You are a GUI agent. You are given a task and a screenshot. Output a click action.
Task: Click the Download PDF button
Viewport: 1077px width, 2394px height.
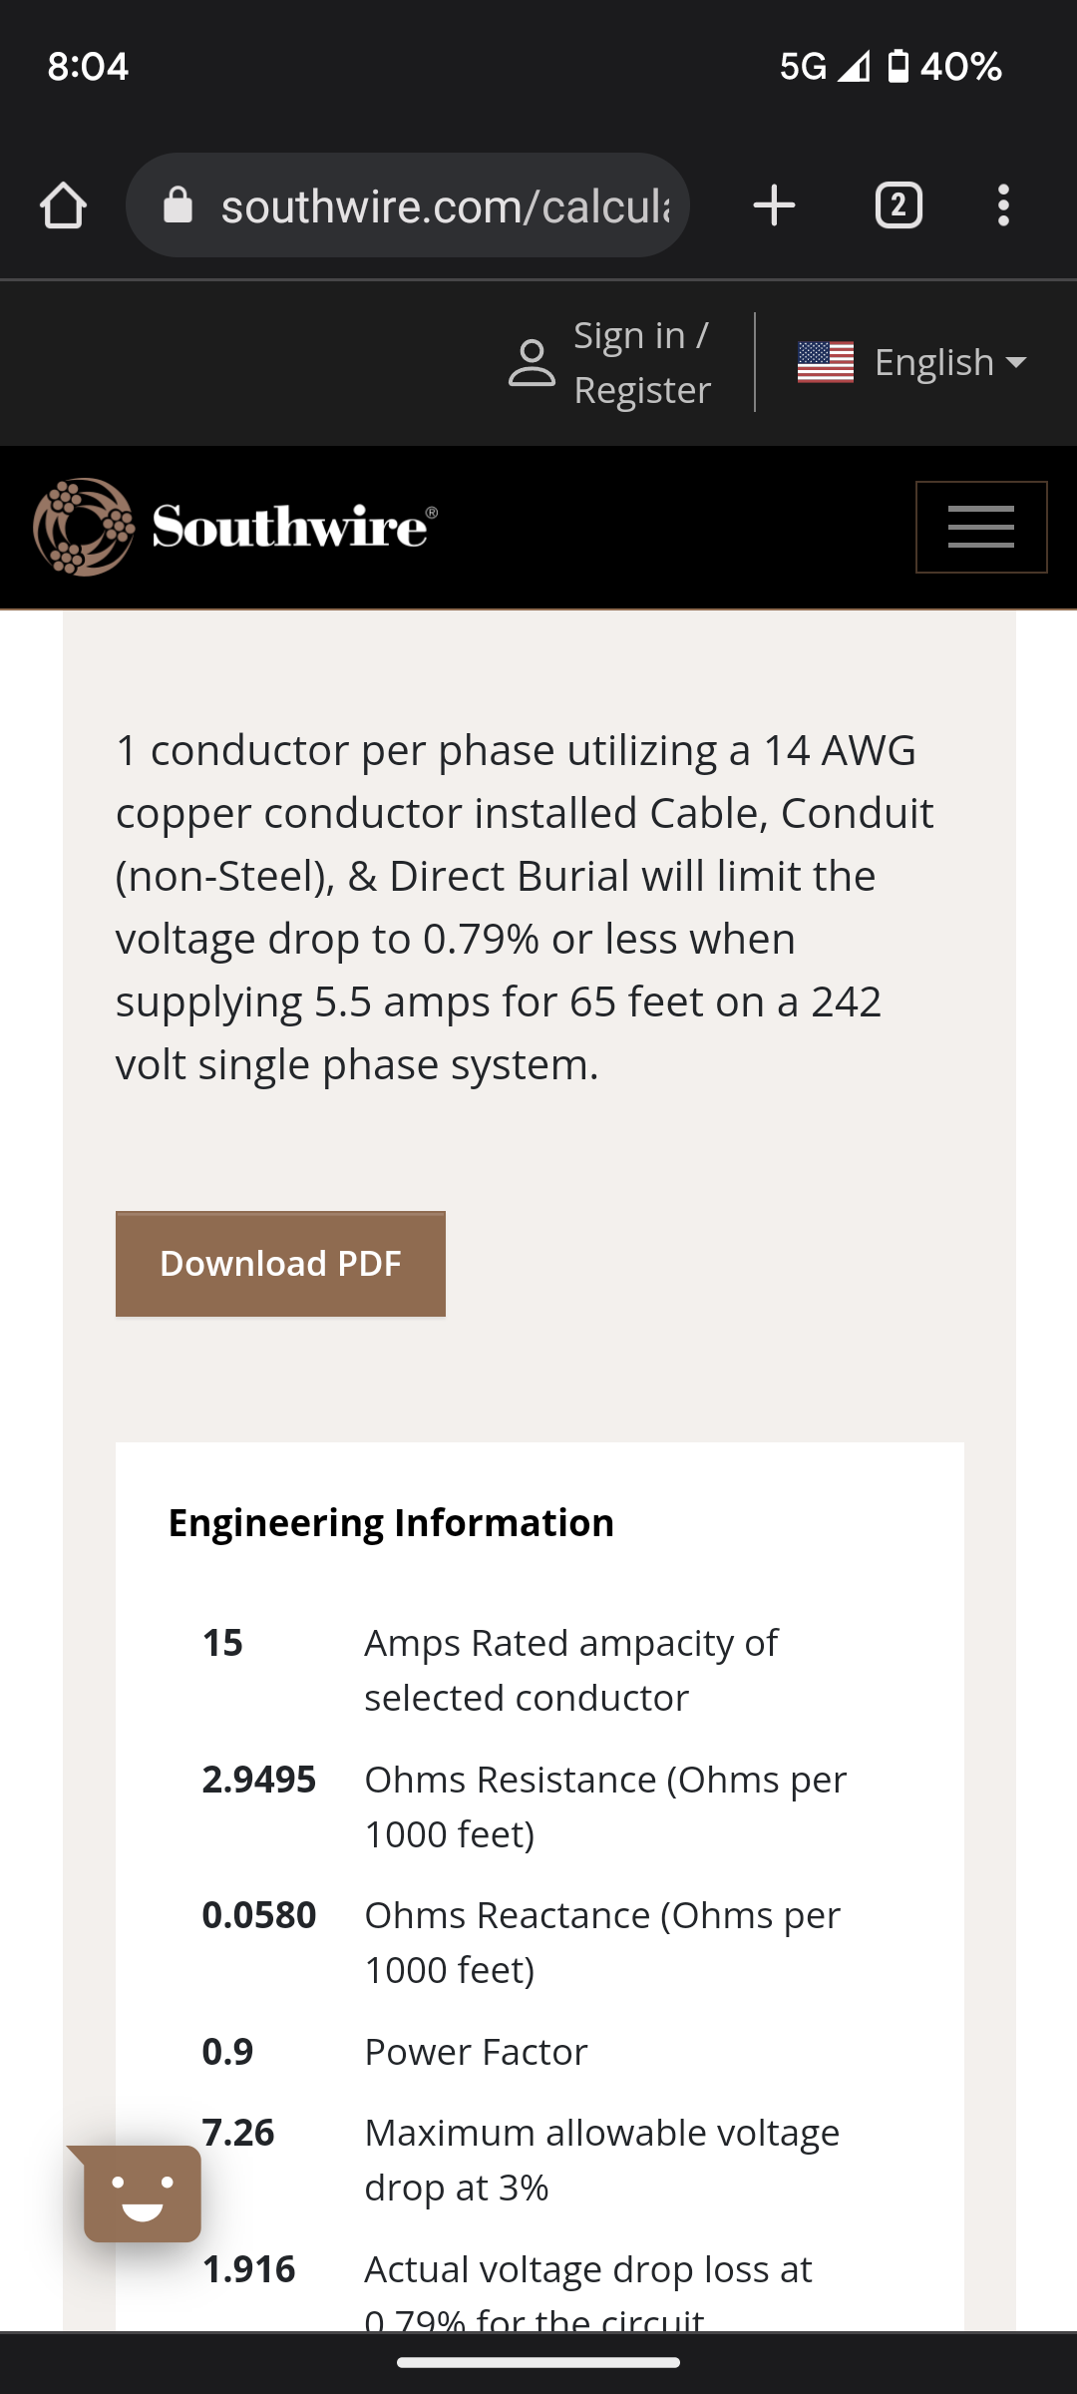(x=280, y=1264)
